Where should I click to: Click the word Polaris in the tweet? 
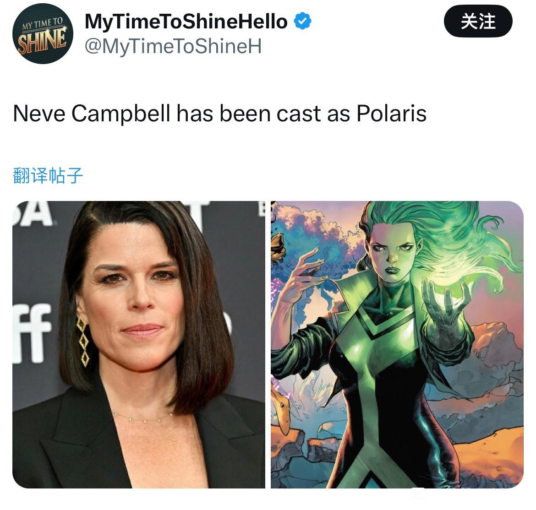coord(391,114)
